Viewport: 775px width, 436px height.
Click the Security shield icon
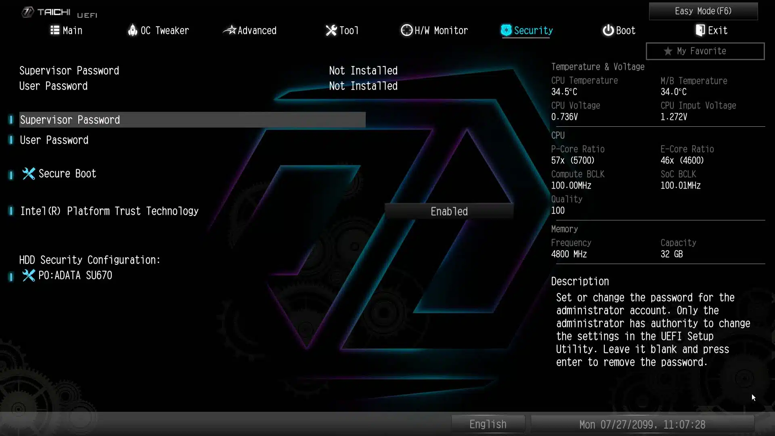pyautogui.click(x=506, y=30)
